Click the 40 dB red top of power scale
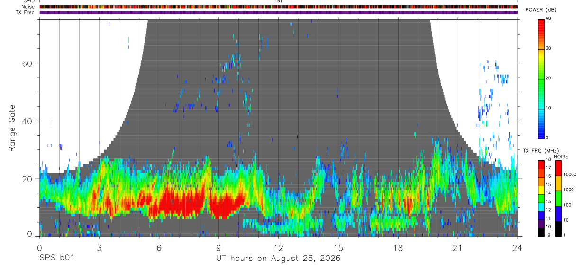The image size is (582, 268). (548, 18)
